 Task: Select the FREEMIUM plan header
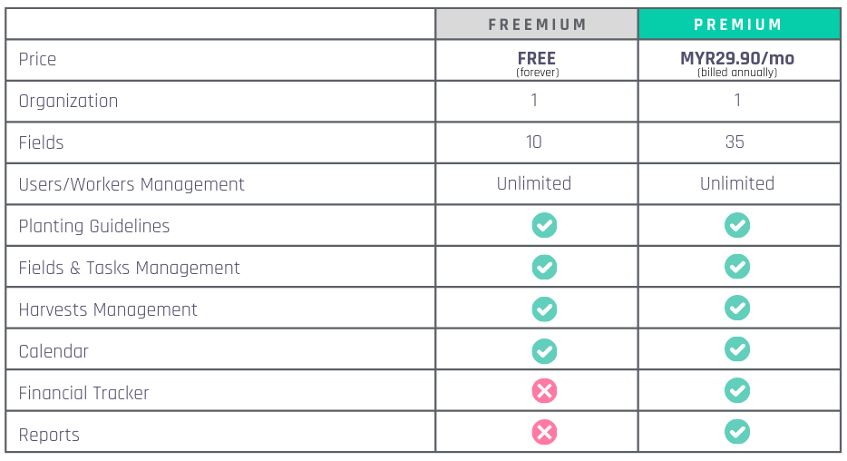[536, 25]
